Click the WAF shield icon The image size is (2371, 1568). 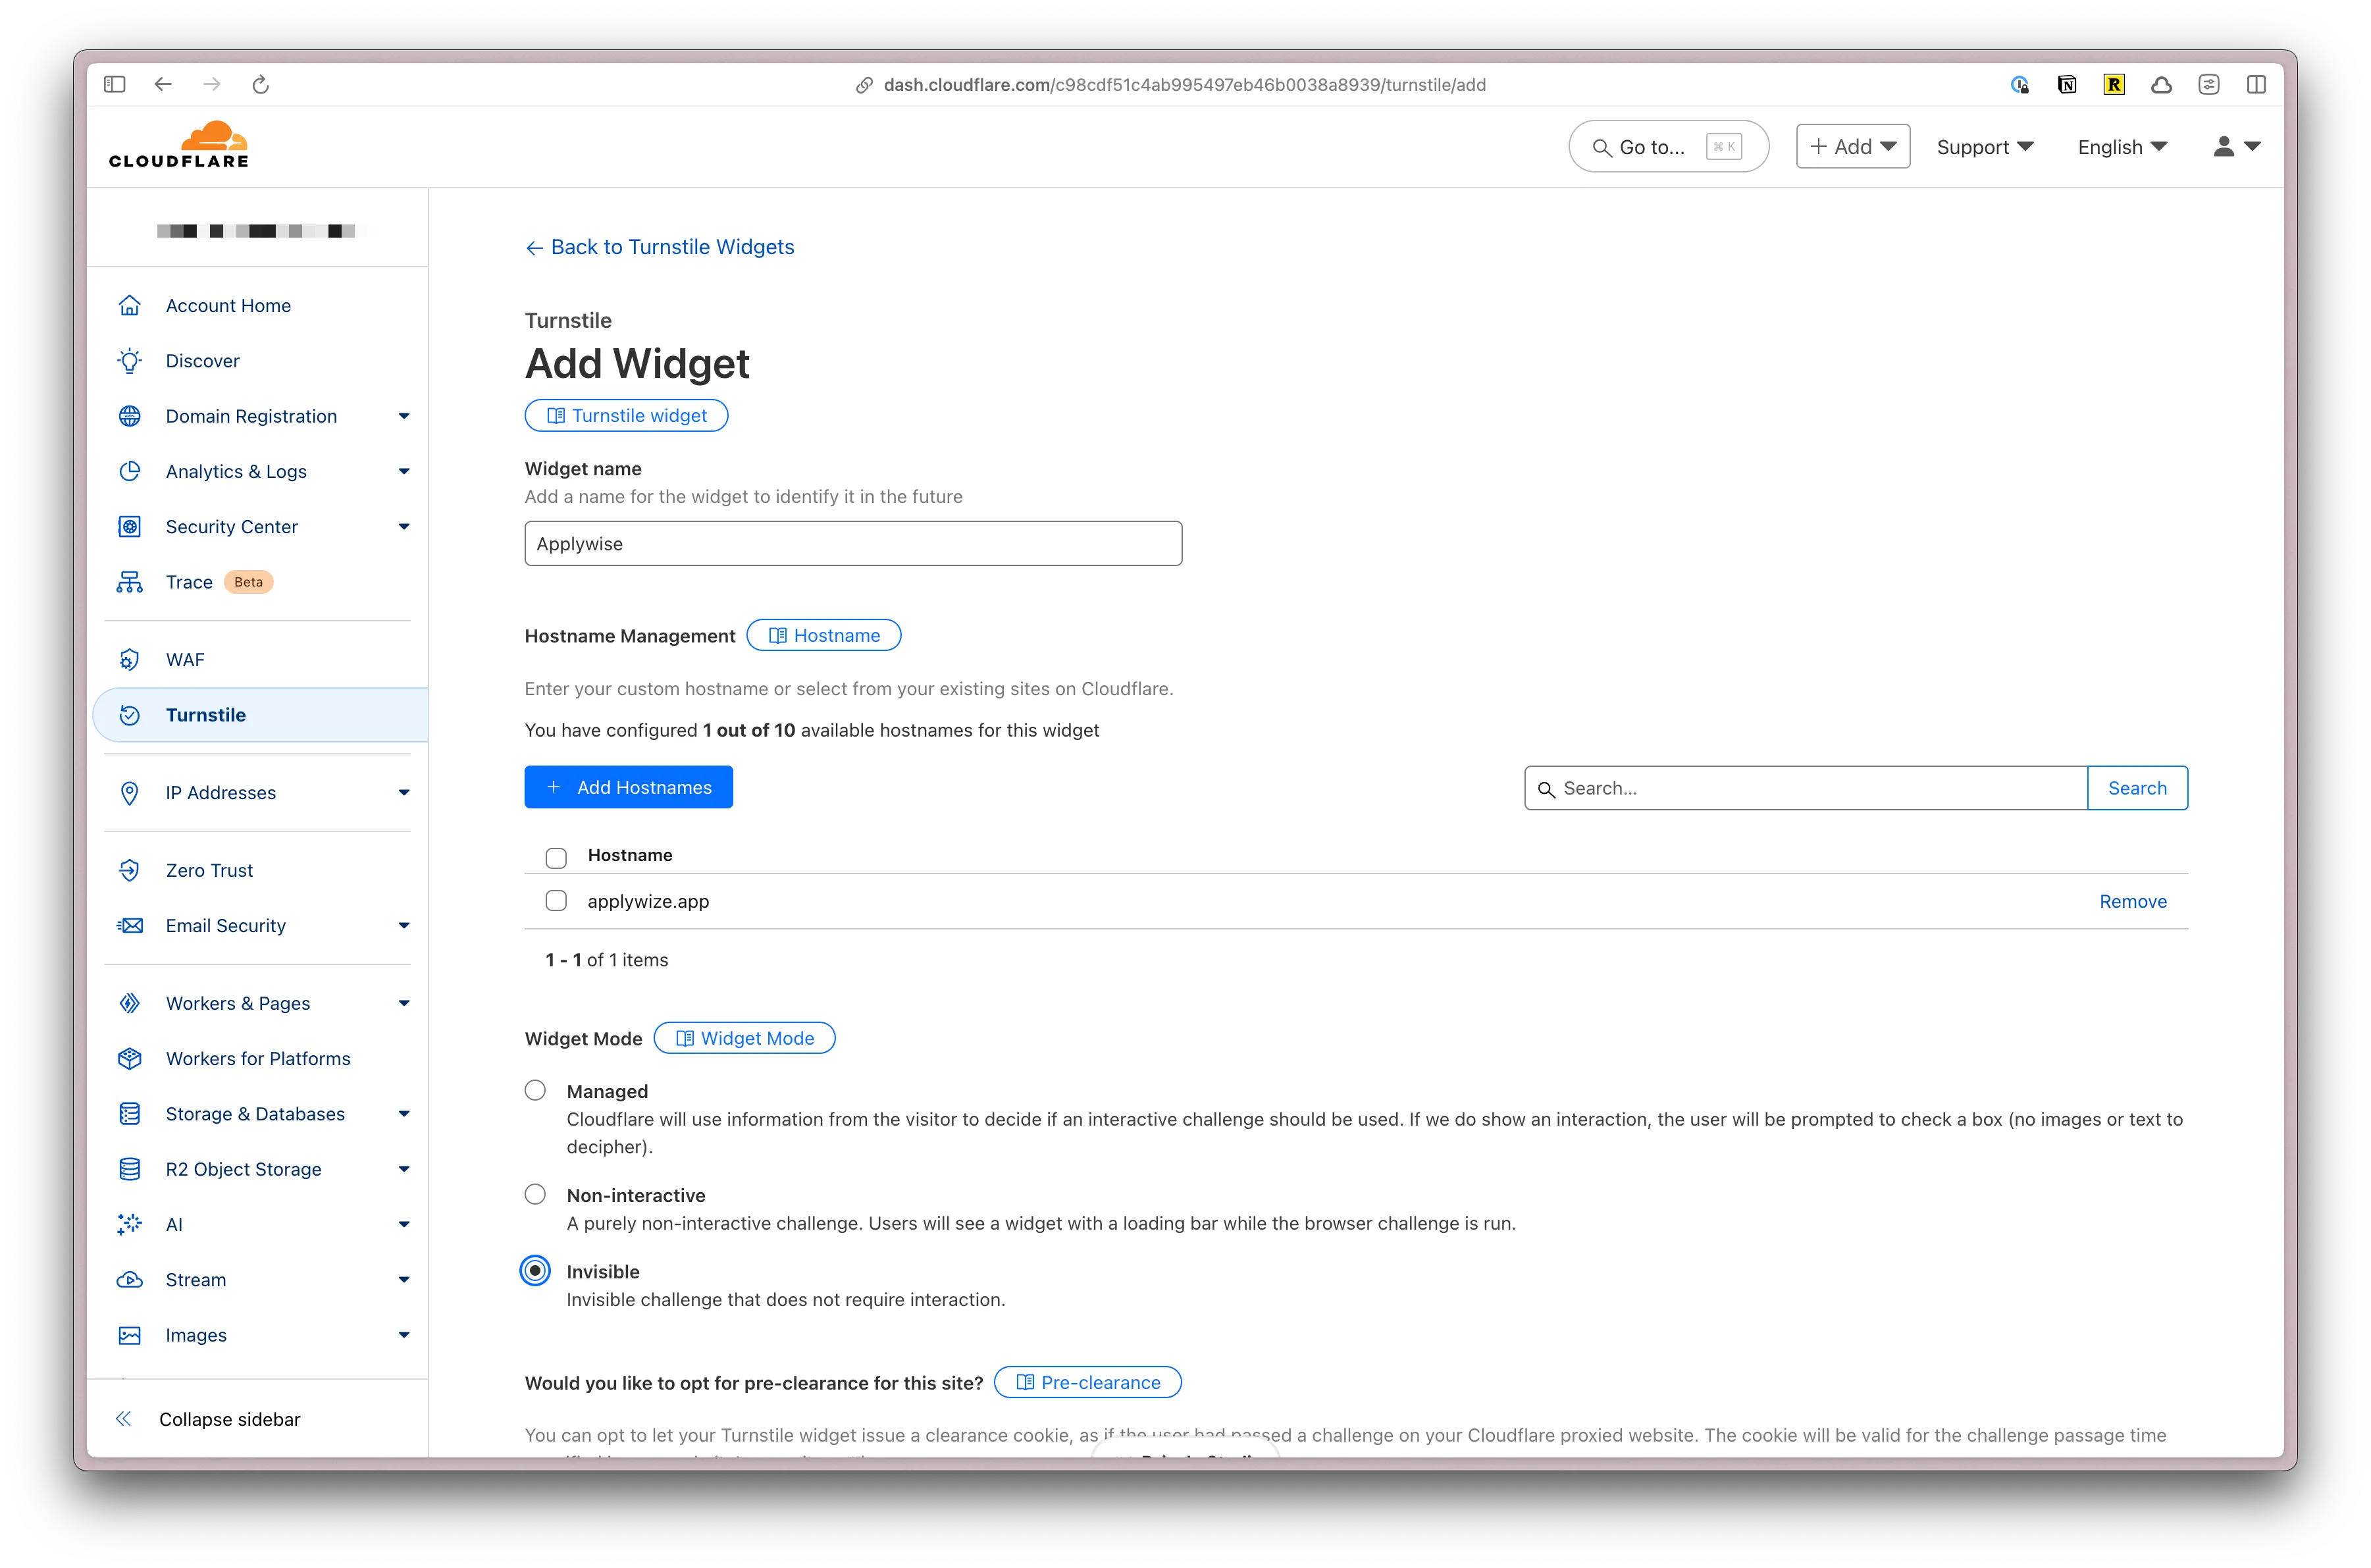tap(130, 660)
